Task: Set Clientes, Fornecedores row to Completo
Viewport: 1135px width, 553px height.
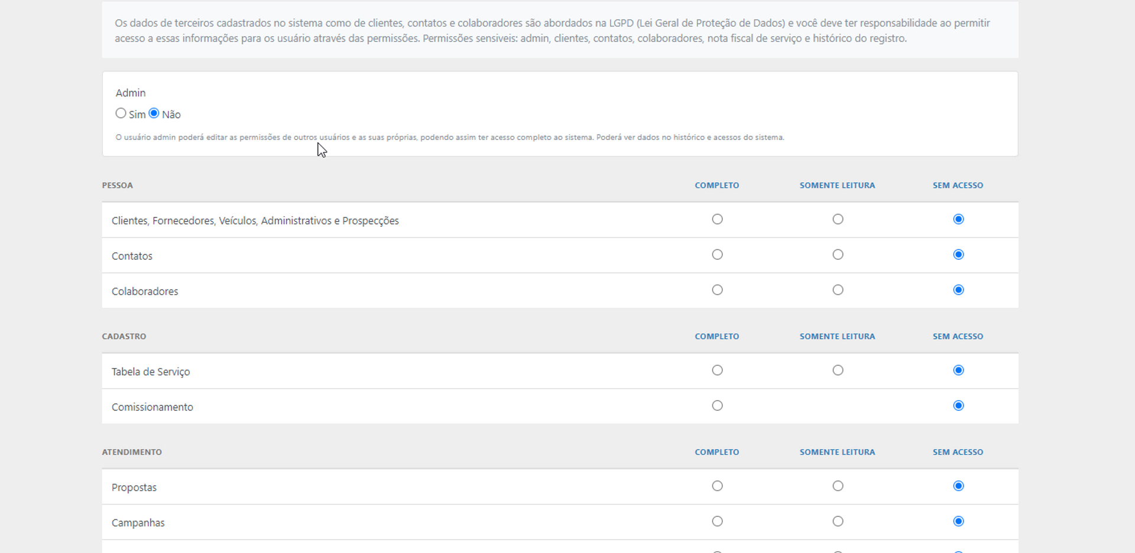Action: pos(717,220)
